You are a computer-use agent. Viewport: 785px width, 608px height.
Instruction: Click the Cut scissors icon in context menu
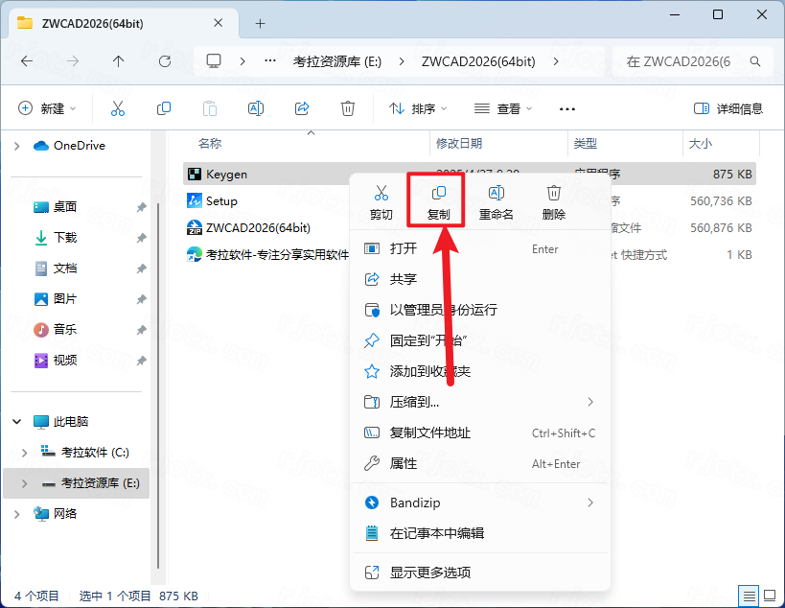tap(381, 195)
